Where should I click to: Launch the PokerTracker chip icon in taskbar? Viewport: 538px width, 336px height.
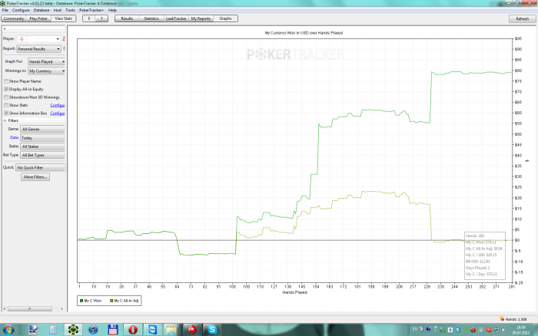tap(73, 330)
